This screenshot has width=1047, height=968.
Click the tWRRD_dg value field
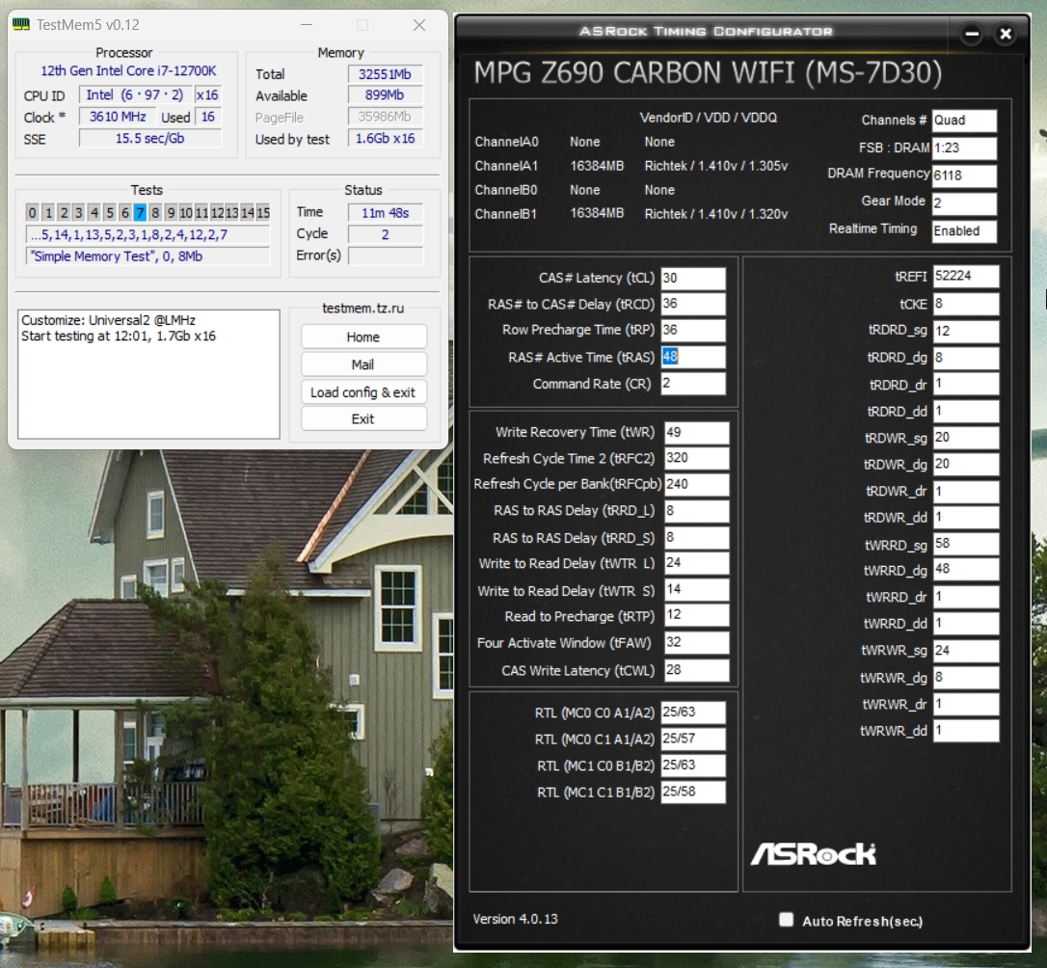966,570
